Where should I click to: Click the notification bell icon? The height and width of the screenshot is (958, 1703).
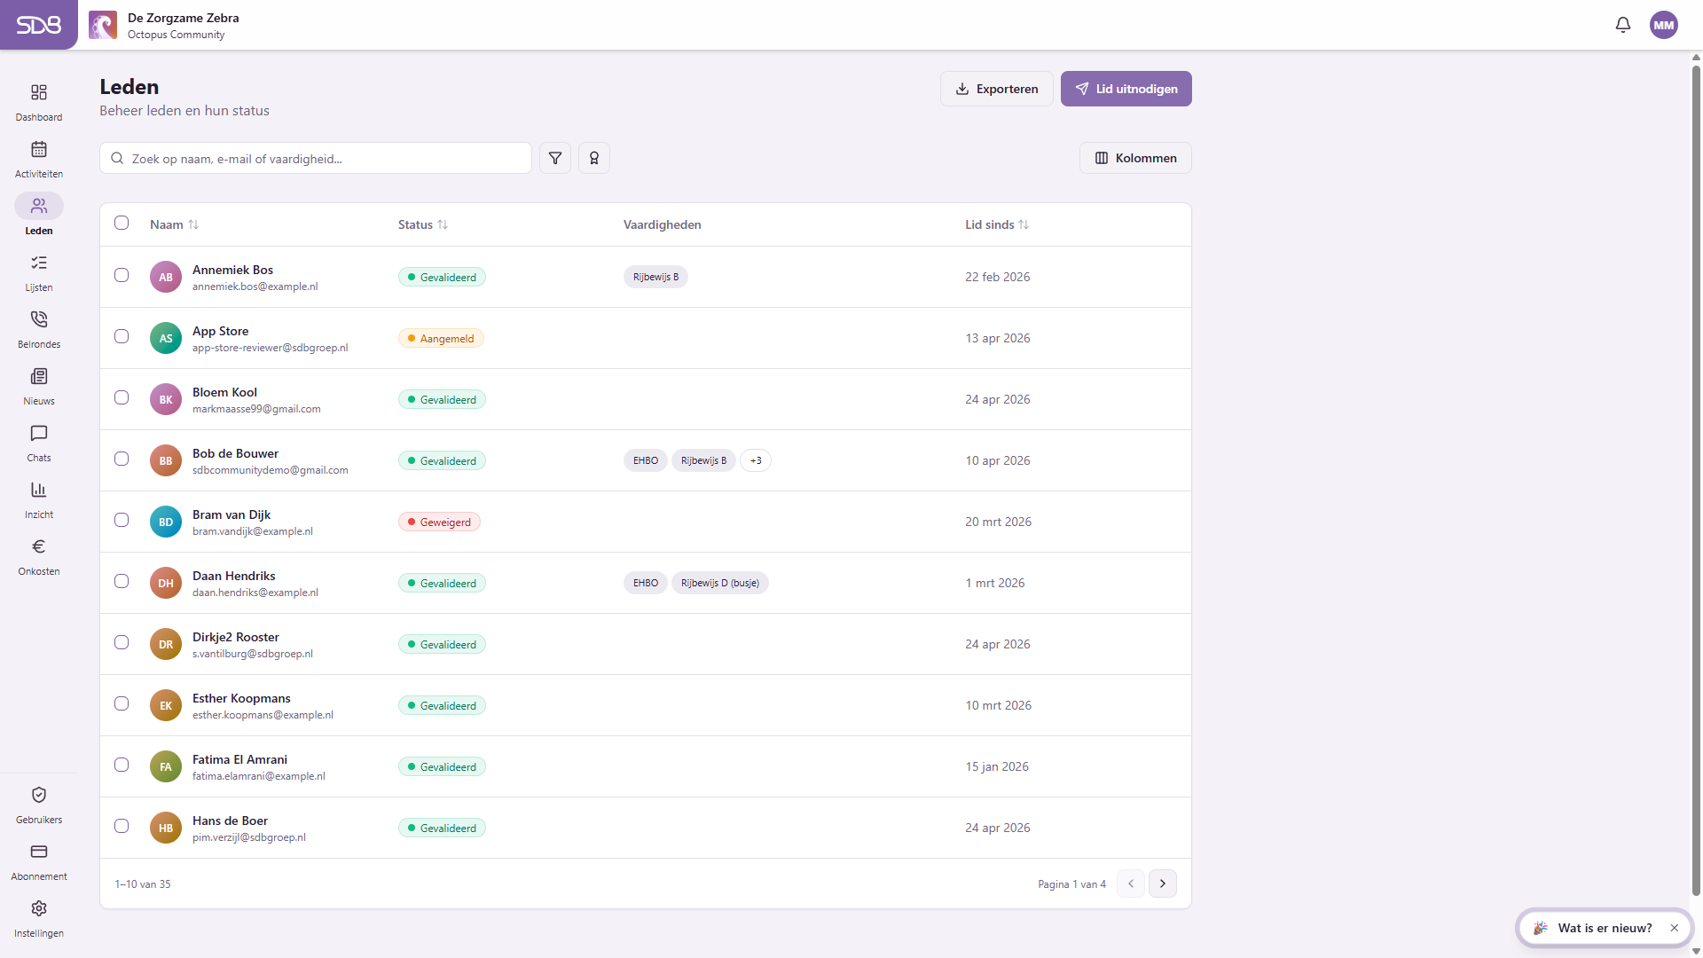[1623, 25]
